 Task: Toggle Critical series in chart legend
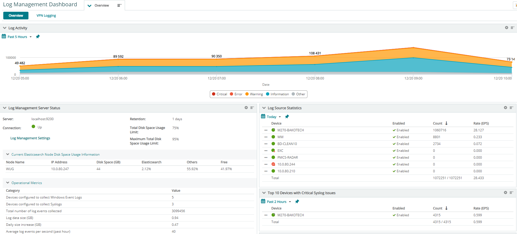219,94
